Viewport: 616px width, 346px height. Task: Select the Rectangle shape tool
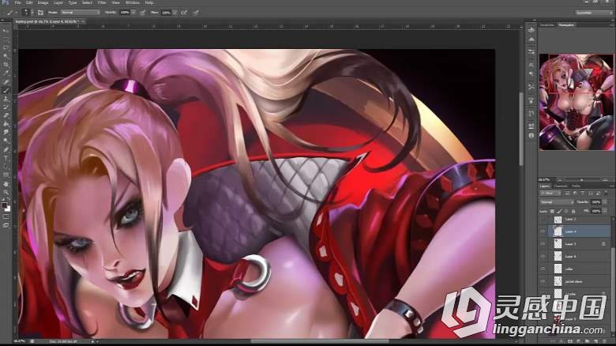tap(6, 175)
